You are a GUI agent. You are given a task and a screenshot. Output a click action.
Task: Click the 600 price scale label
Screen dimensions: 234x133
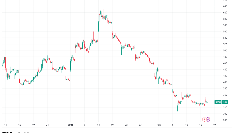coord(225,19)
